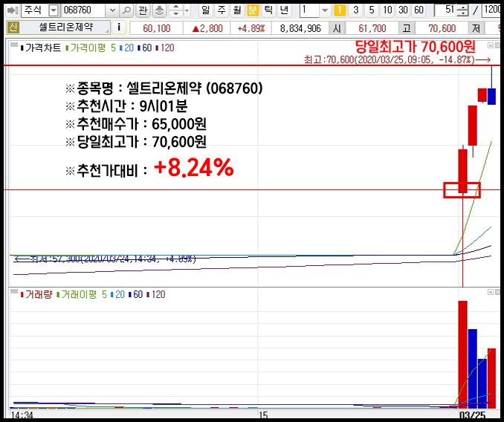The height and width of the screenshot is (422, 504).
Task: Open the 주식 market type dropdown
Action: (54, 10)
